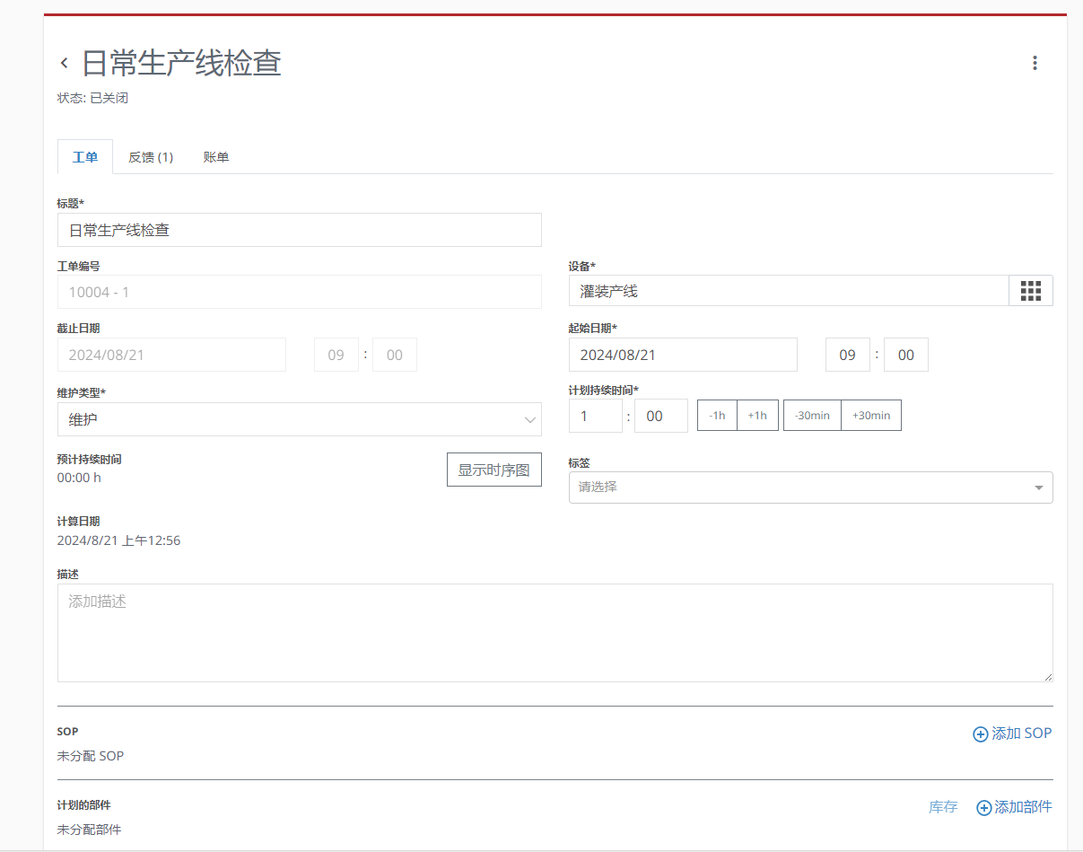This screenshot has width=1083, height=852.
Task: Click the 标题 title input field
Action: pyautogui.click(x=299, y=230)
